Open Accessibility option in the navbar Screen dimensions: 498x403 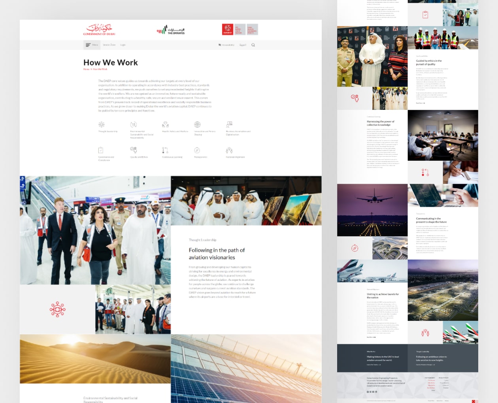226,45
